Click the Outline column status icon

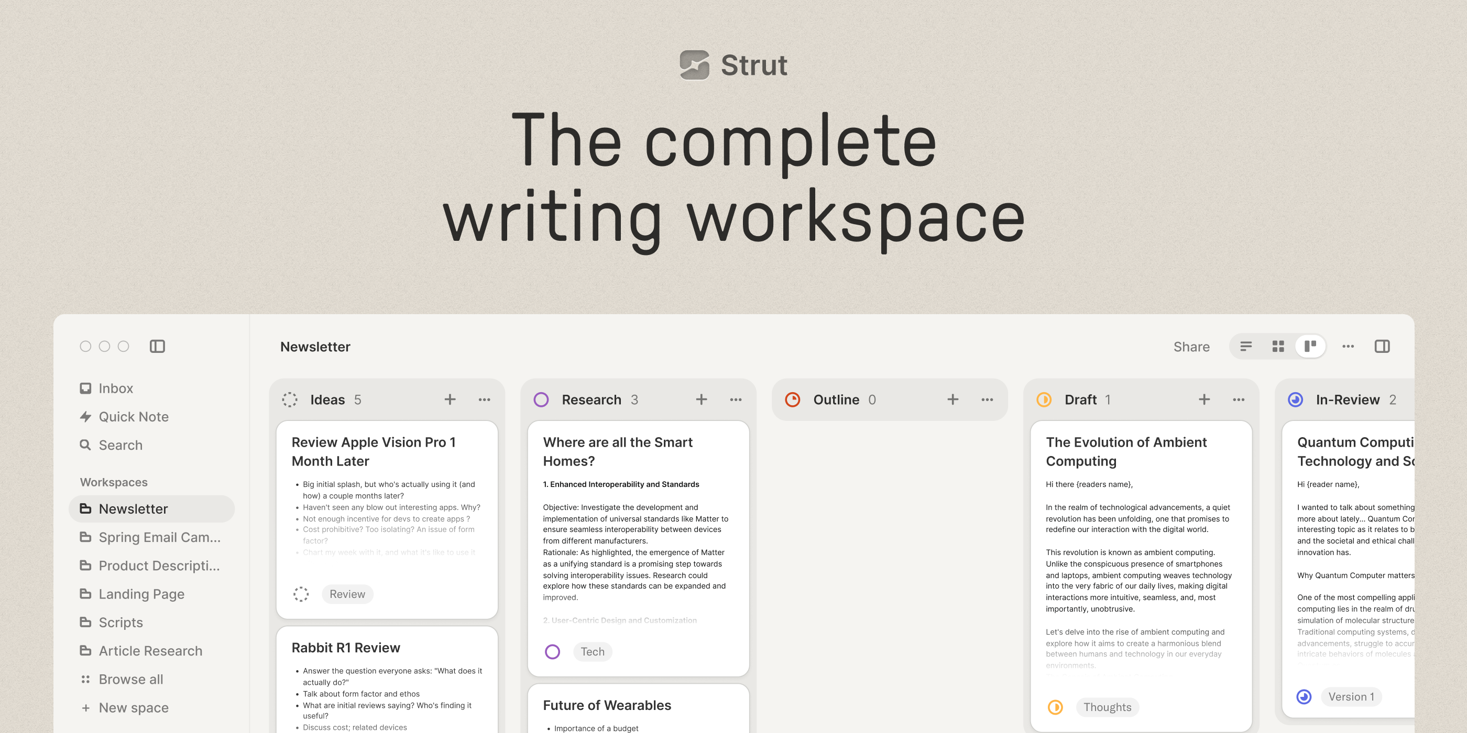pos(793,399)
